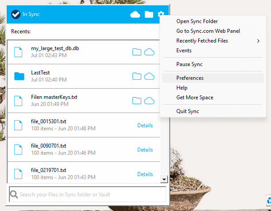Click the Filen masterKeys.txt file name
The height and width of the screenshot is (211, 271).
(54, 97)
